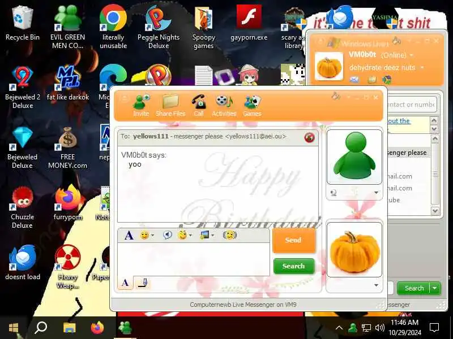
Task: Click paintbrush icon in main Messenger window
Action: click(x=397, y=41)
